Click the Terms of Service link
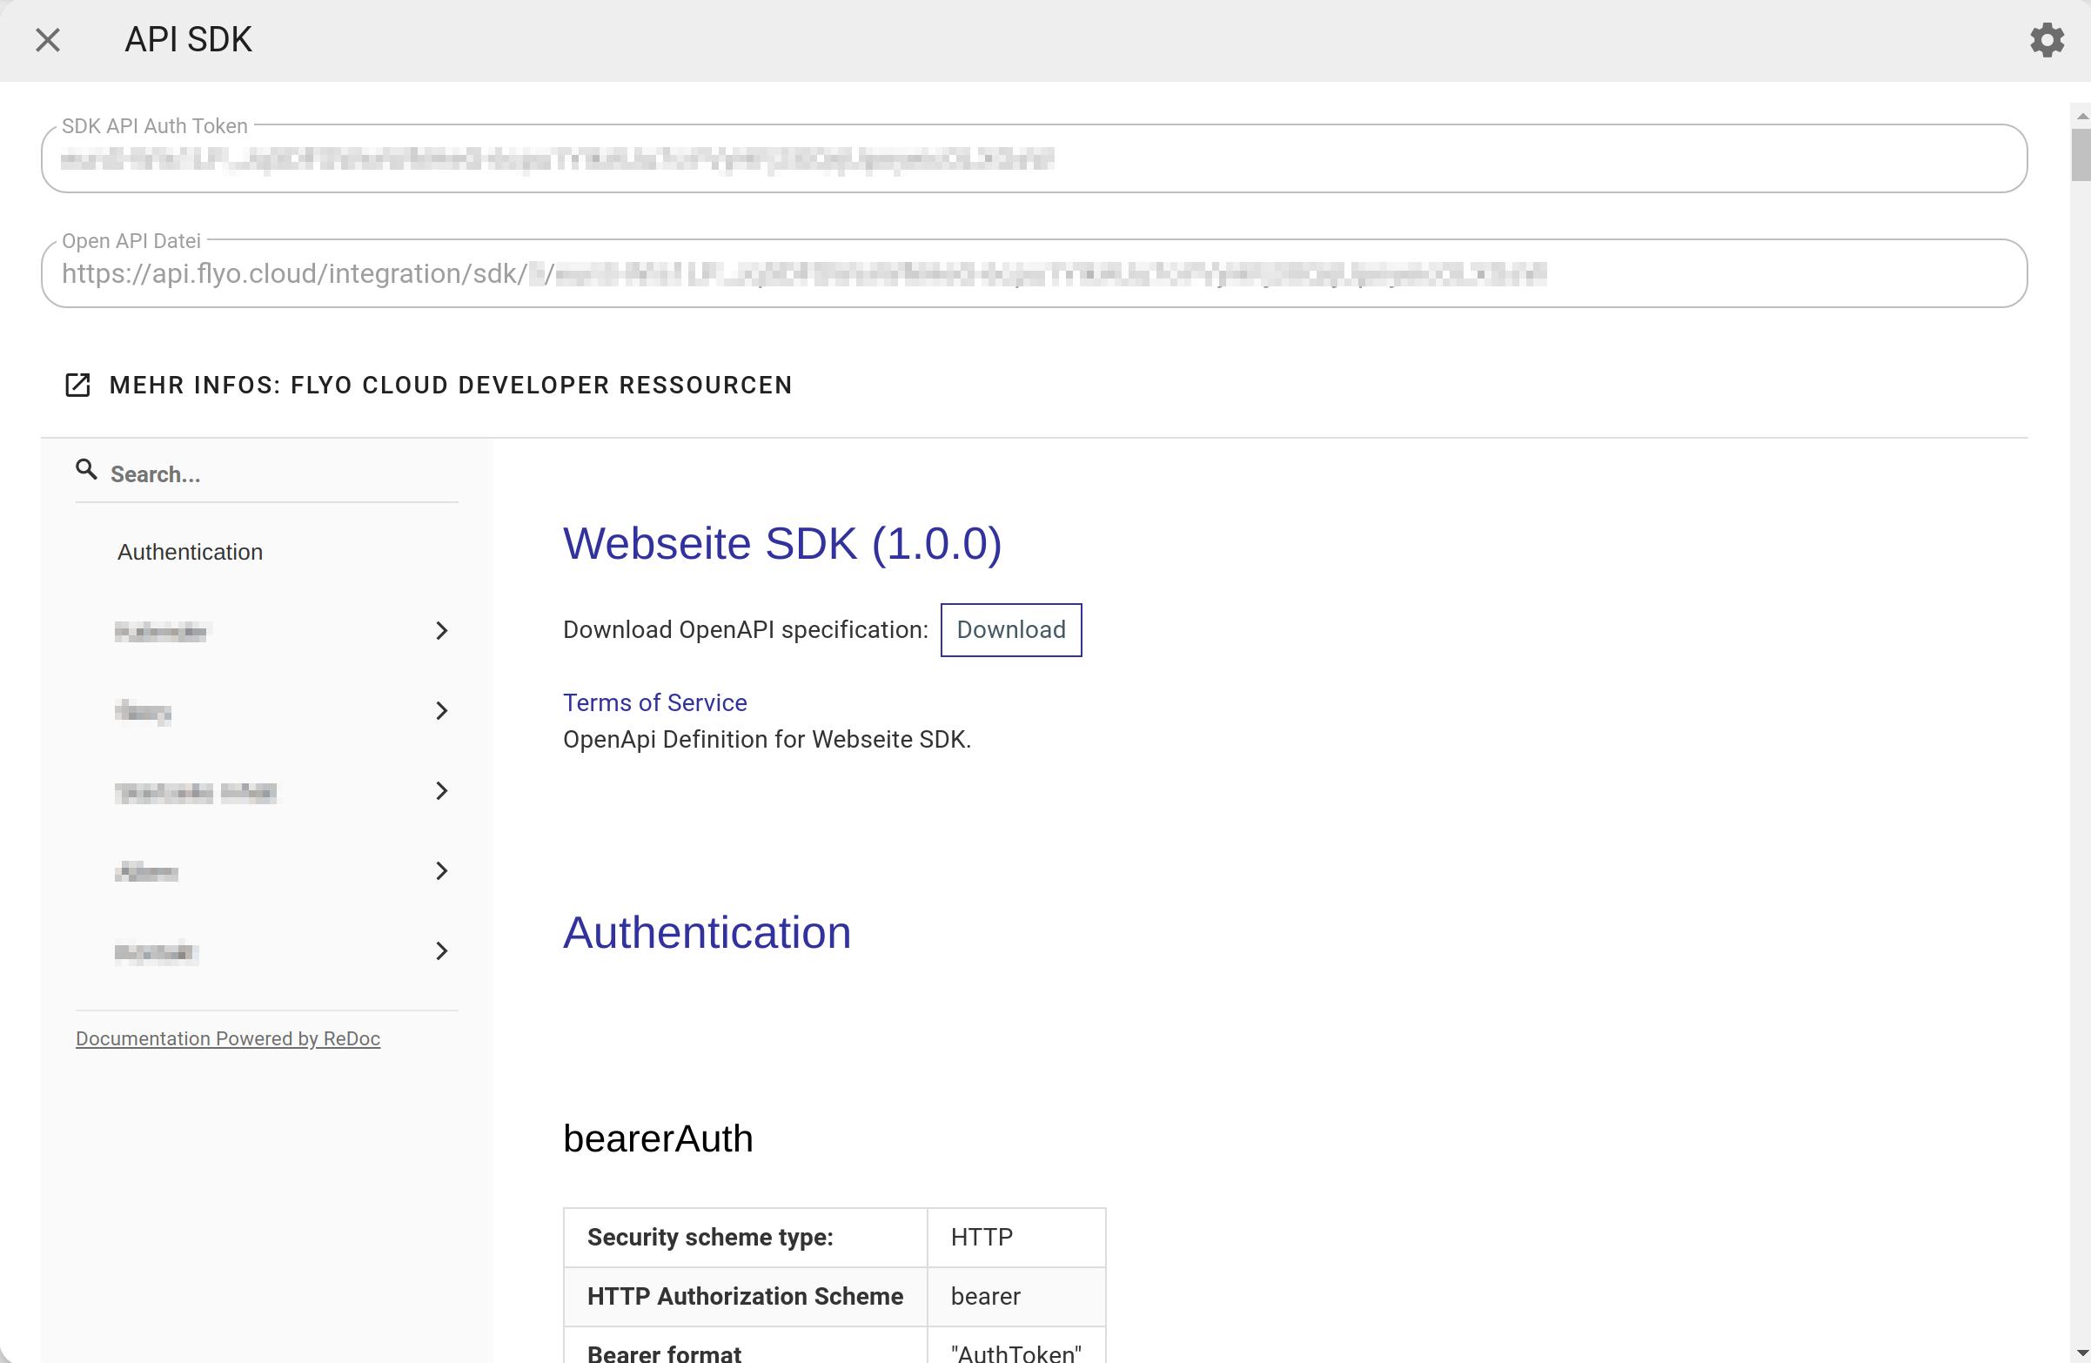Image resolution: width=2091 pixels, height=1363 pixels. coord(655,703)
